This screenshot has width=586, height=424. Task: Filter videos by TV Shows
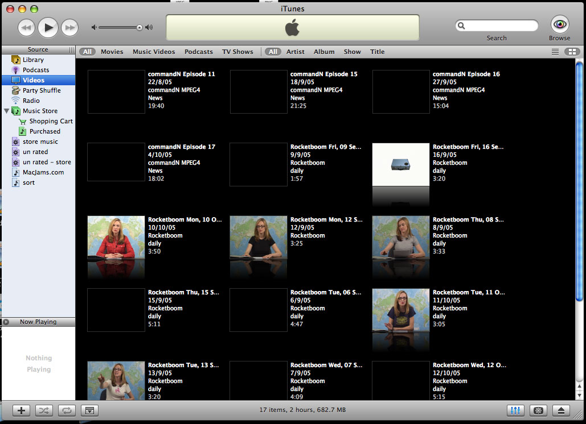click(237, 52)
